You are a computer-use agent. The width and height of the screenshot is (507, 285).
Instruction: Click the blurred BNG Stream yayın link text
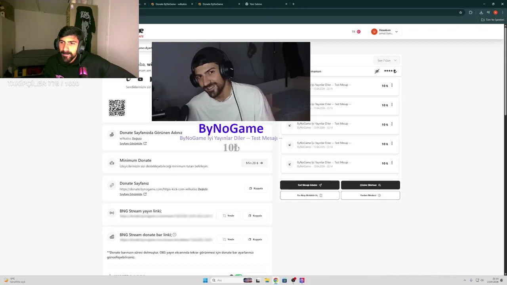(x=166, y=216)
